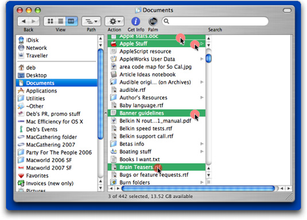Open Macworld 2007 SF in the sidebar
307x220 pixels.
(x=57, y=168)
